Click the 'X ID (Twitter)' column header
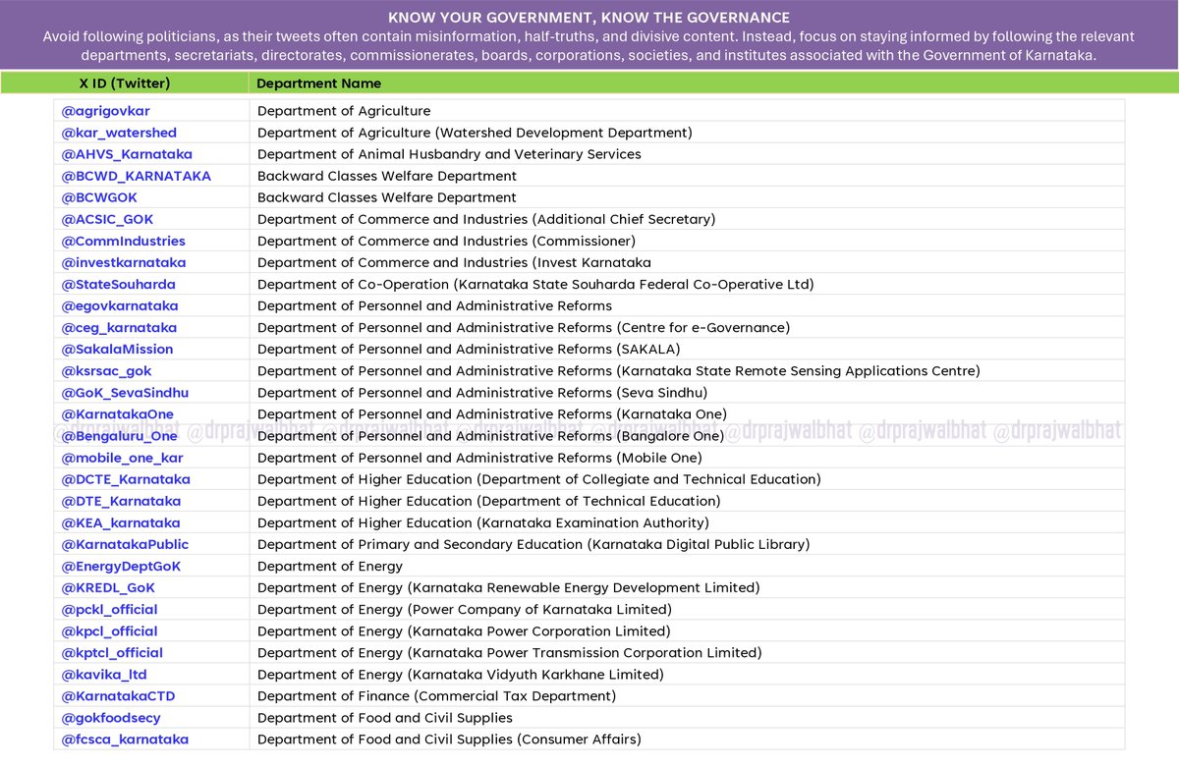Screen dimensions: 1179x767 pos(125,83)
